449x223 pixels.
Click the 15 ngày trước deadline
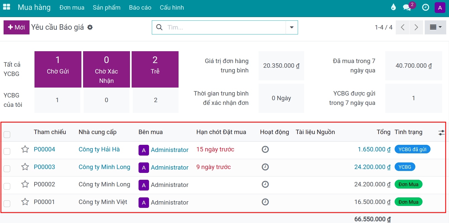(215, 149)
